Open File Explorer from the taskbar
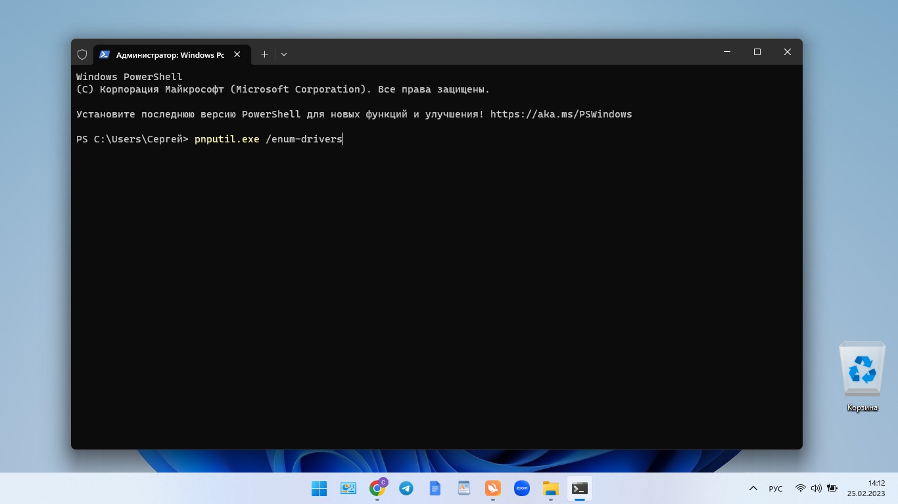This screenshot has width=898, height=504. point(550,488)
